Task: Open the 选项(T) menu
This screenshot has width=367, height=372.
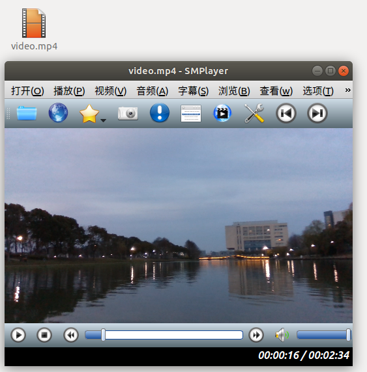Action: (x=318, y=91)
